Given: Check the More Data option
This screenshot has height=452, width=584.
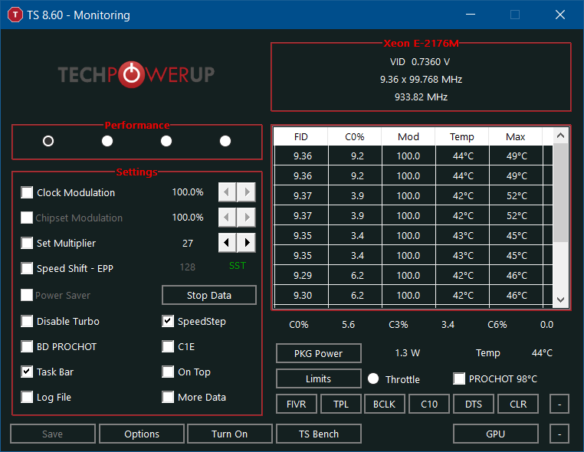Looking at the screenshot, I should tap(168, 397).
